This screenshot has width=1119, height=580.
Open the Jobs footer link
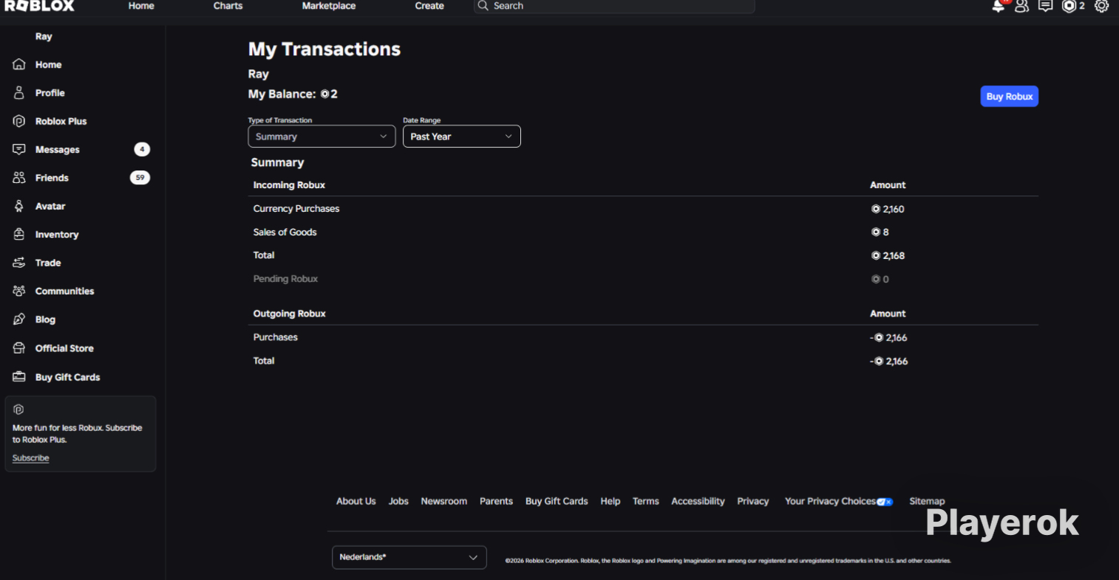tap(398, 501)
